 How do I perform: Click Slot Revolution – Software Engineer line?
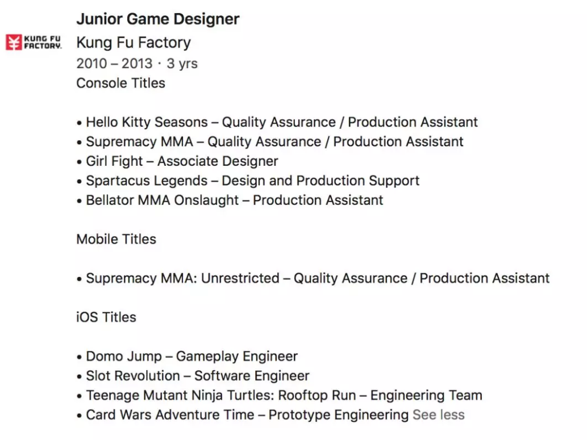point(193,376)
